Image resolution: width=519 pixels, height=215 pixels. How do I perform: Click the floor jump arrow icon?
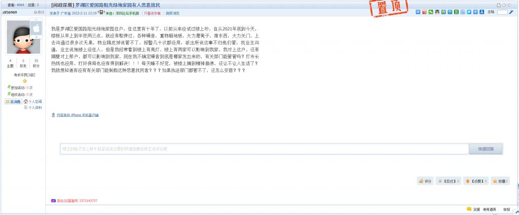[511, 12]
